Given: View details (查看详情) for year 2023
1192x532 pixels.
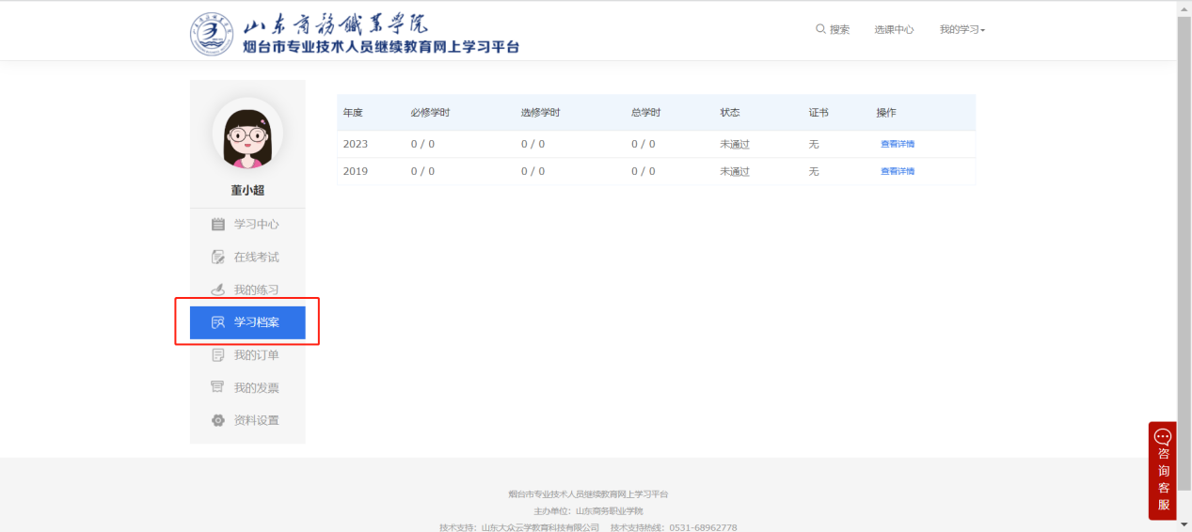Looking at the screenshot, I should click(x=897, y=145).
